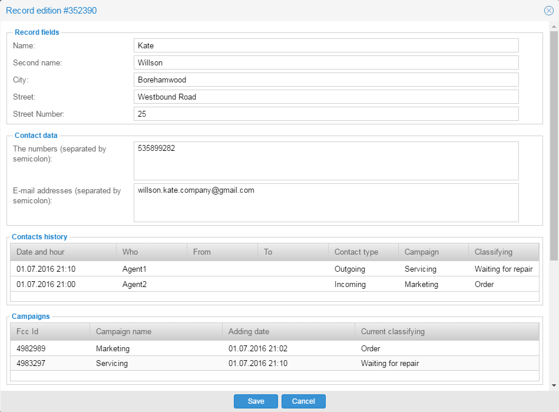Sort by Fcc Id column header
This screenshot has height=412, width=559.
50,331
